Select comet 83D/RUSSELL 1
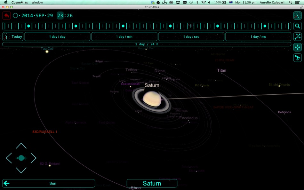The height and width of the screenshot is (190, 304). click(44, 132)
